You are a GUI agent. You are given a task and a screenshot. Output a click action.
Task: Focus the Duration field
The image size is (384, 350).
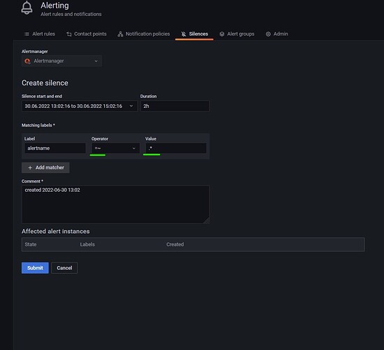(x=175, y=106)
